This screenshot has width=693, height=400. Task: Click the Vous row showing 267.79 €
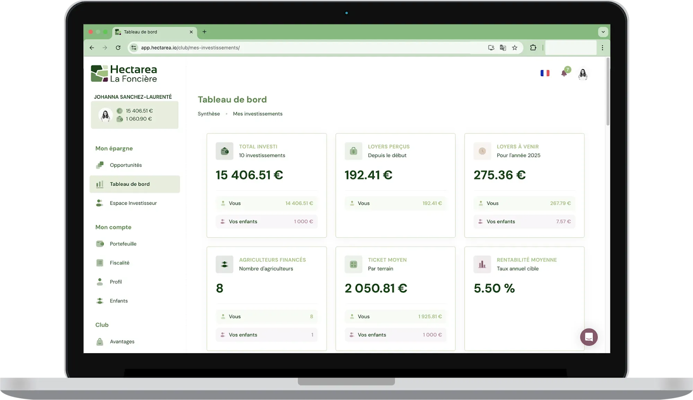pos(525,203)
